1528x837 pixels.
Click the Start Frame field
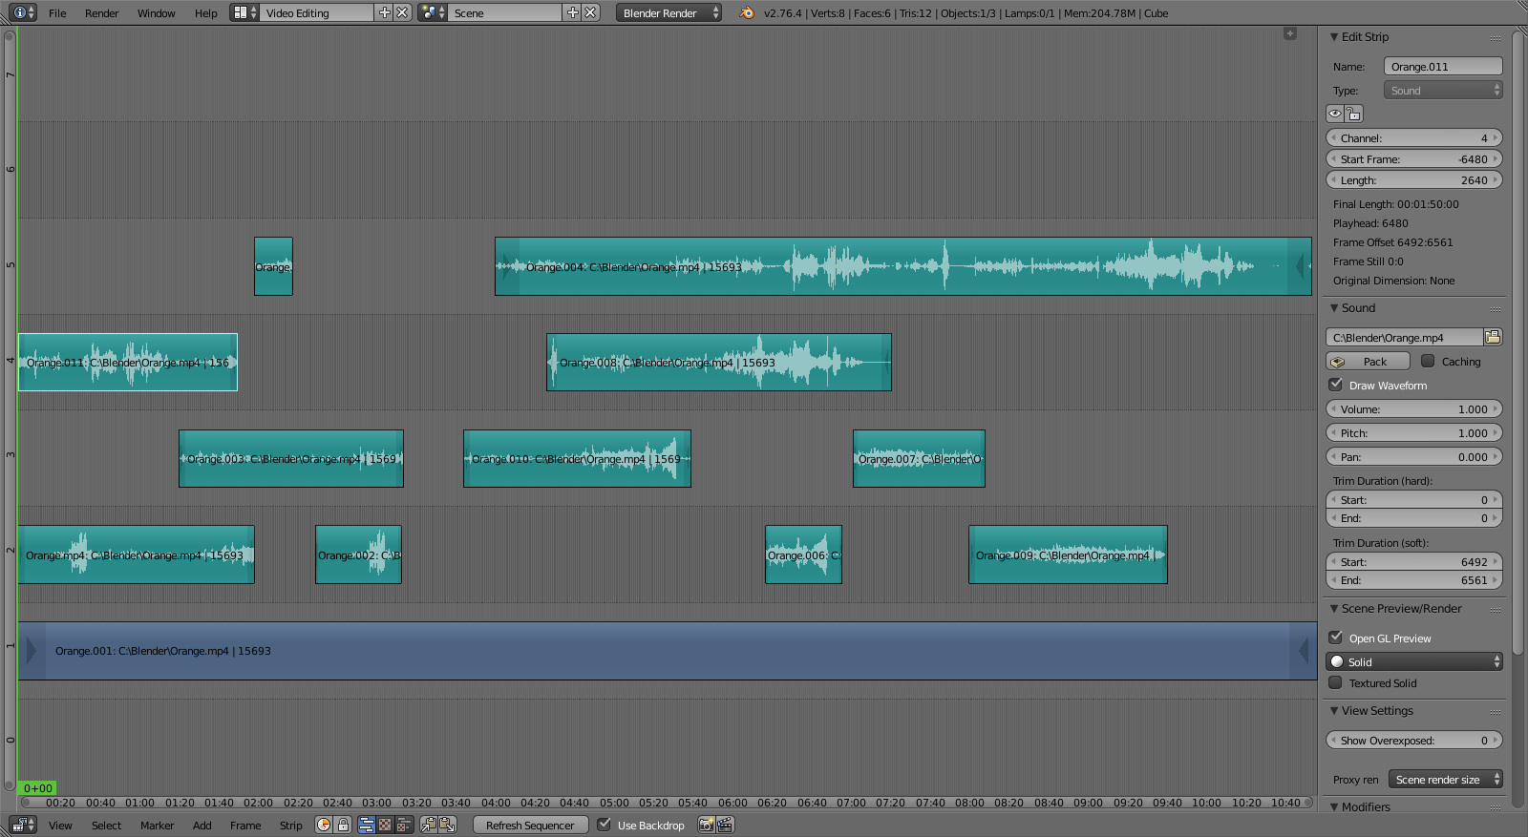point(1414,159)
